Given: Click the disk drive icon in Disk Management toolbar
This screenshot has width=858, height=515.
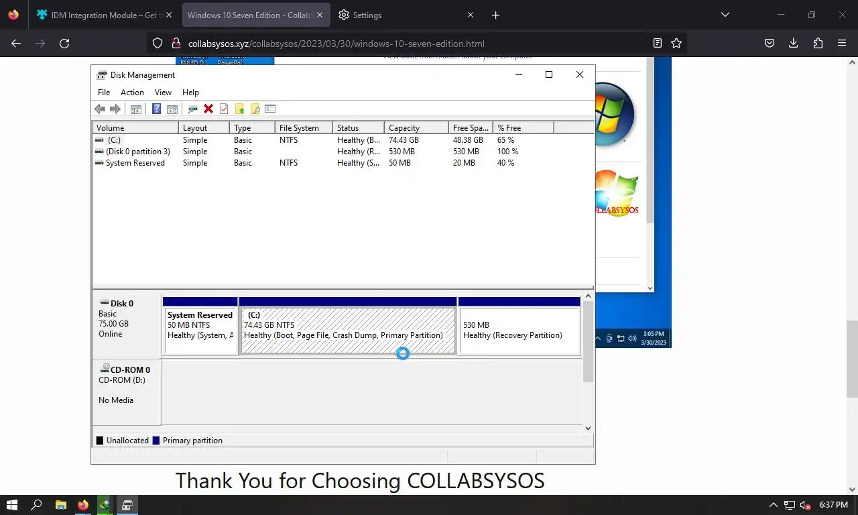Looking at the screenshot, I should pyautogui.click(x=192, y=109).
